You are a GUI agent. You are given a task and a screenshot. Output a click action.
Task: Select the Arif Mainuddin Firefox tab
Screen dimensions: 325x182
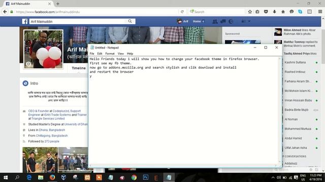click(x=28, y=4)
